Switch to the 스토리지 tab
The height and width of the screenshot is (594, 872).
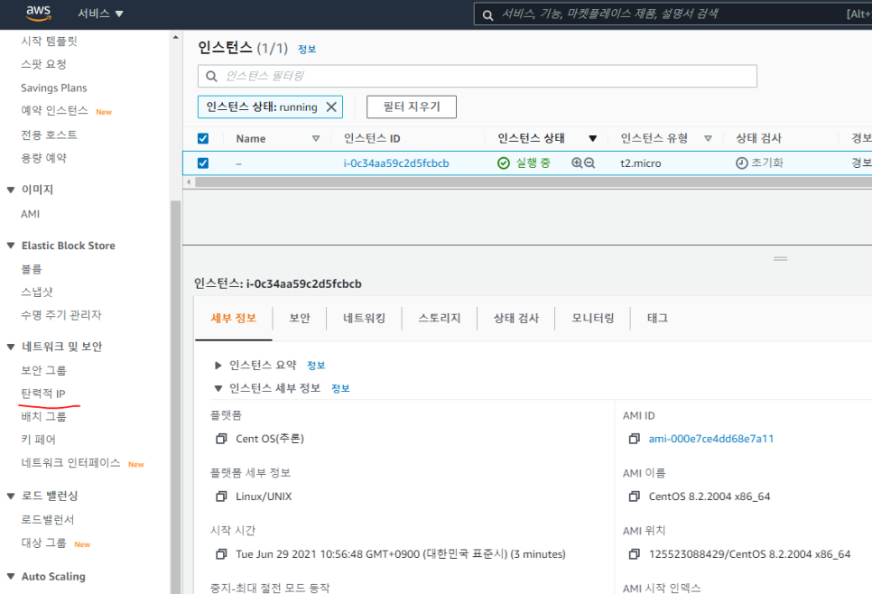click(440, 318)
